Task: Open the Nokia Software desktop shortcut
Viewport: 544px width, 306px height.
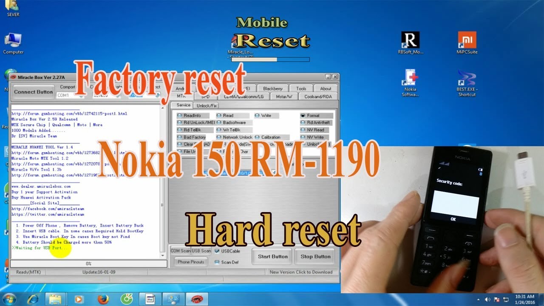Action: click(411, 83)
